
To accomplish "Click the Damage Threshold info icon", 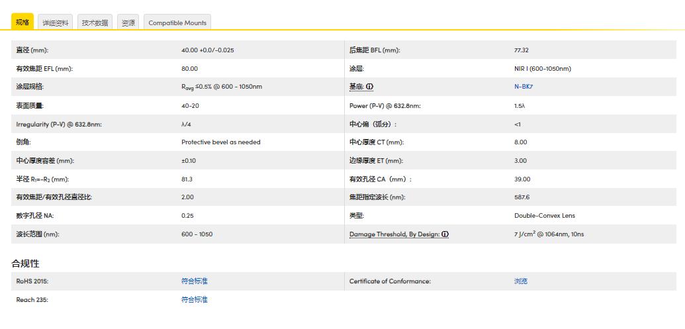I will click(445, 234).
